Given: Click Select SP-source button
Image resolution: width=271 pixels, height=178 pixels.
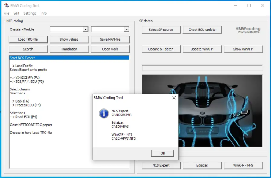Looking at the screenshot, I should 161,30.
